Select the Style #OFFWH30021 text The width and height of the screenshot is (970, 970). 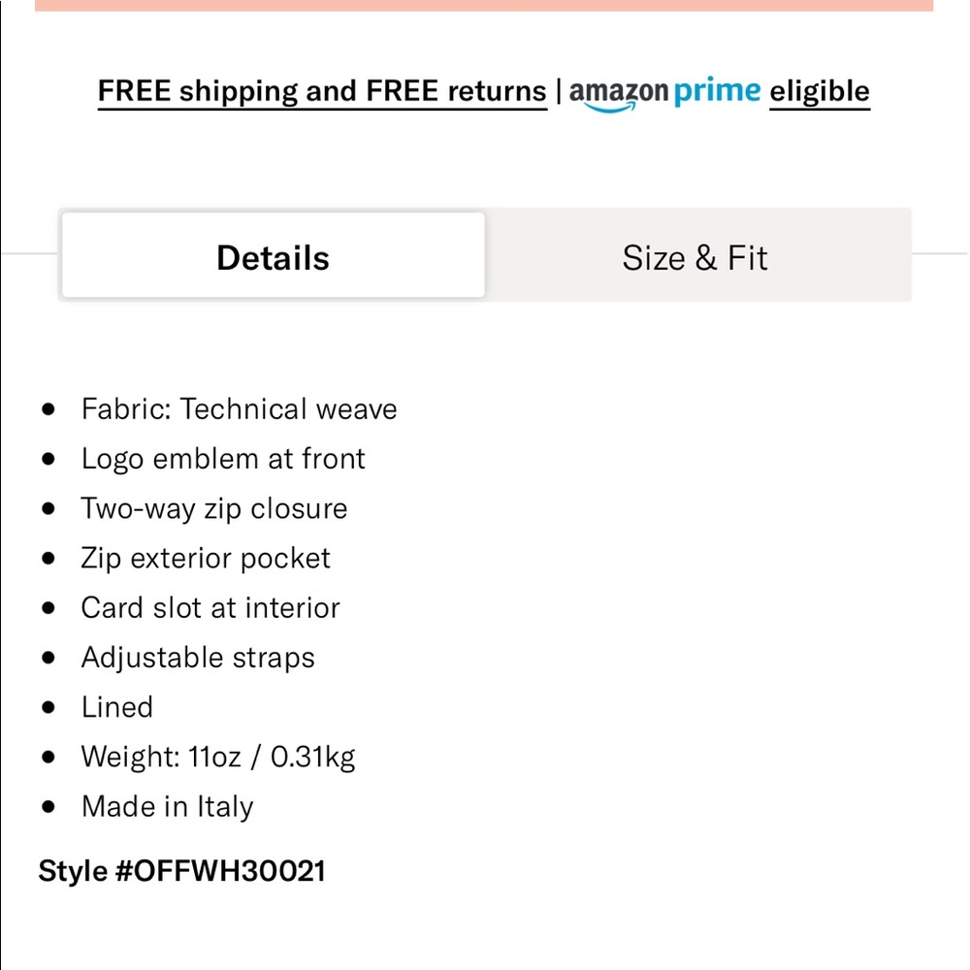click(181, 870)
